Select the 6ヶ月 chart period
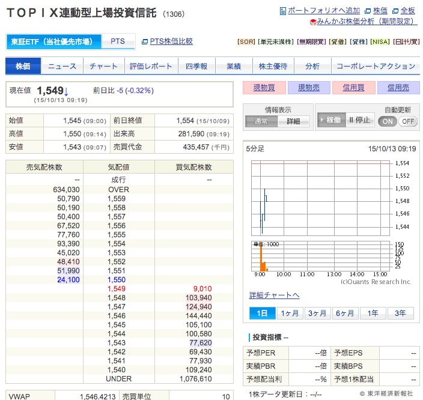The image size is (423, 400). coord(345,313)
